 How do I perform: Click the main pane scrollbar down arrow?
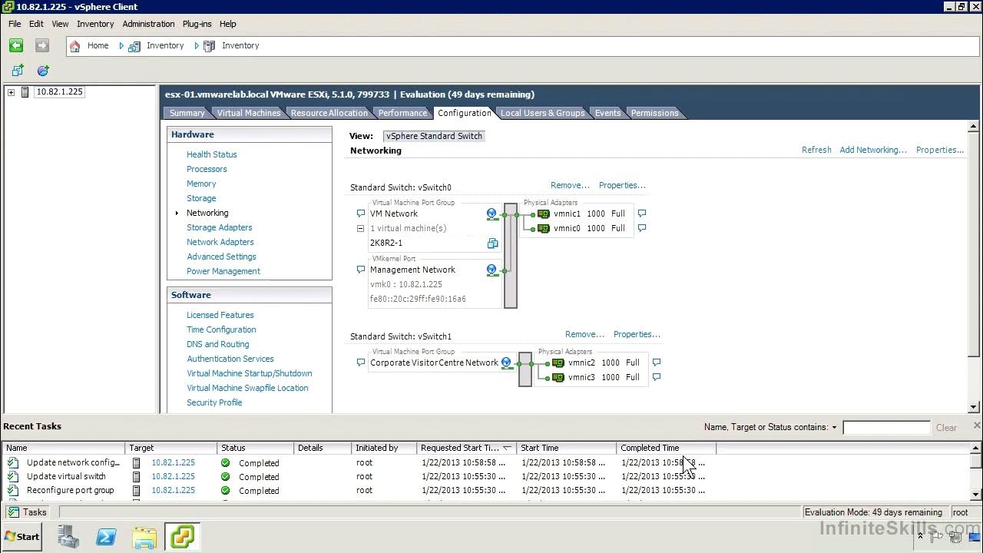pos(975,408)
